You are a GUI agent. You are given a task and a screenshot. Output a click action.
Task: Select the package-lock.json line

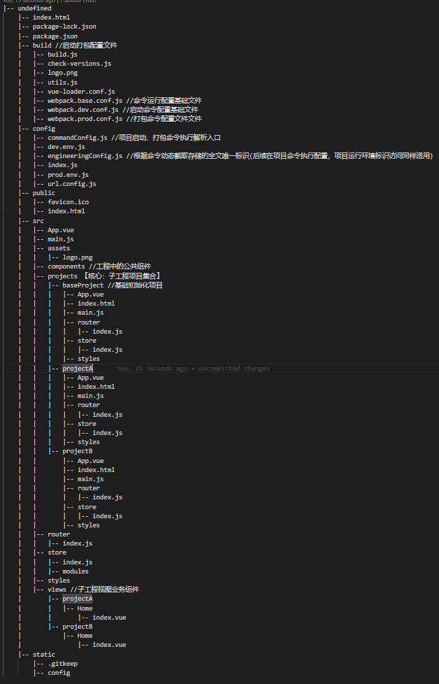tap(64, 27)
